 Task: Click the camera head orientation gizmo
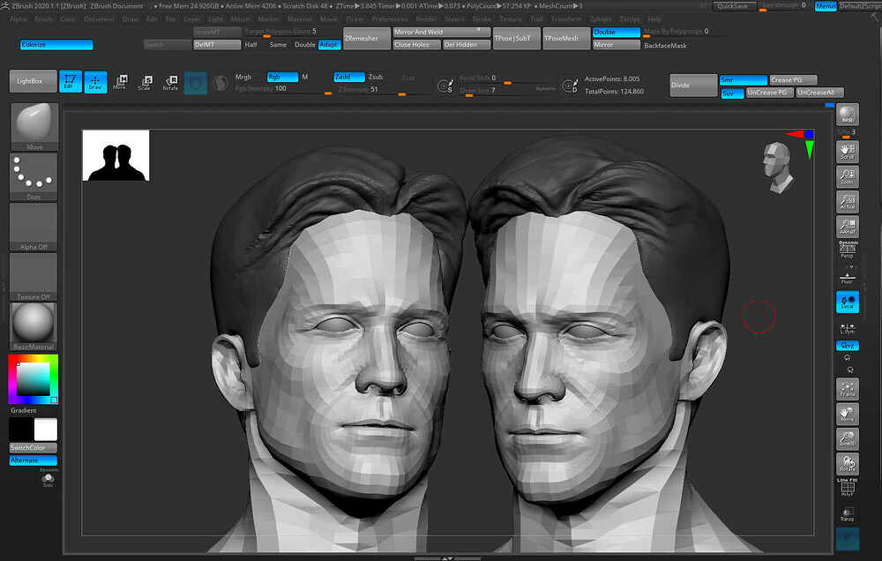point(779,168)
